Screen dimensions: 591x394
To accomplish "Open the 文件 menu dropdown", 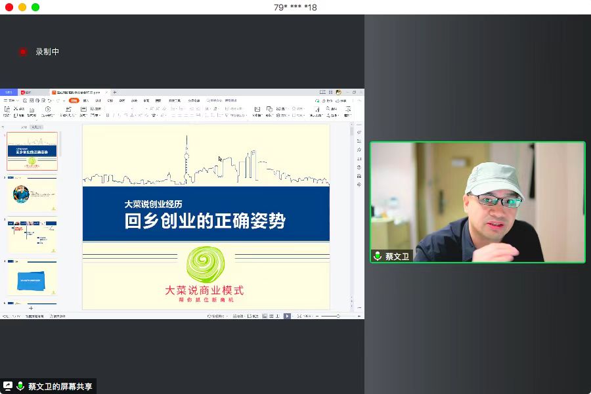I will coord(11,100).
